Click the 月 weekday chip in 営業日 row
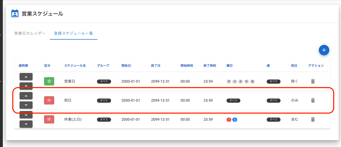 tap(229, 82)
